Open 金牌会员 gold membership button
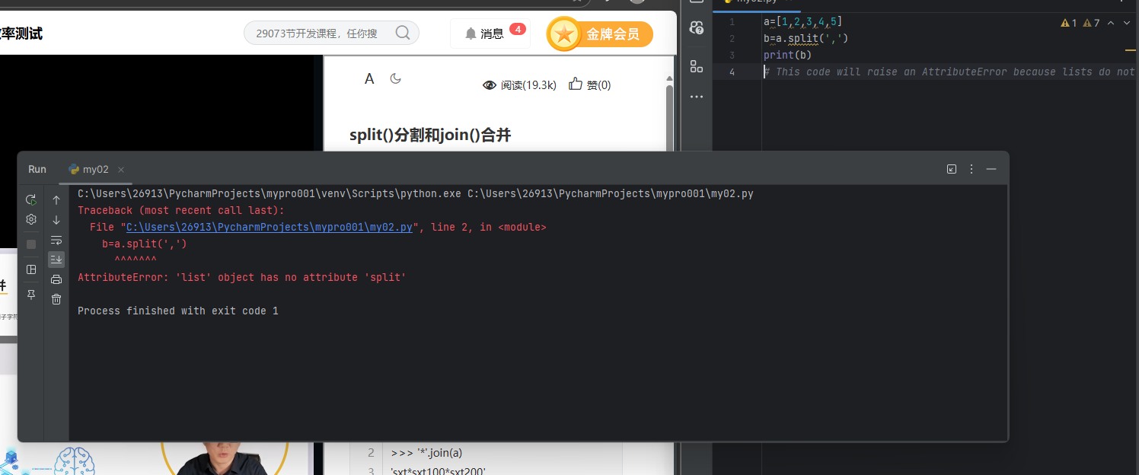Screen dimensions: 1139x475 click(x=599, y=34)
